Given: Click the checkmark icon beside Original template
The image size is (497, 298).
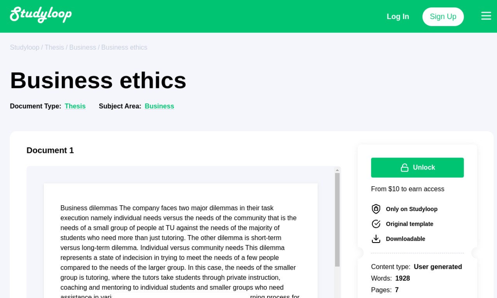Looking at the screenshot, I should tap(376, 224).
